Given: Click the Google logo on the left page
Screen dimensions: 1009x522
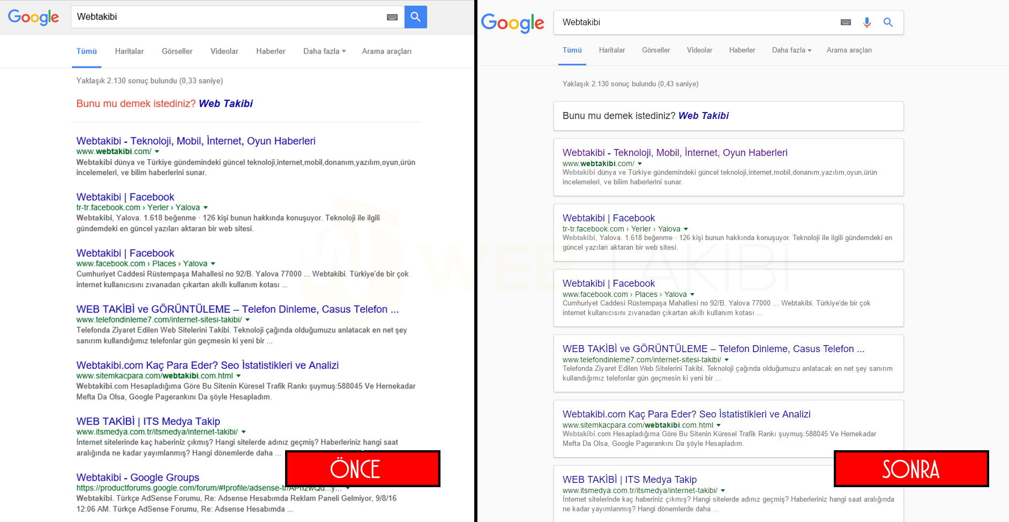Looking at the screenshot, I should (33, 17).
